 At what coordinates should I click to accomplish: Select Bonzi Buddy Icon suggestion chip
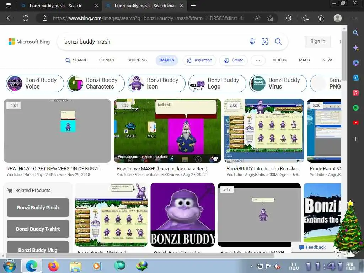pos(156,83)
